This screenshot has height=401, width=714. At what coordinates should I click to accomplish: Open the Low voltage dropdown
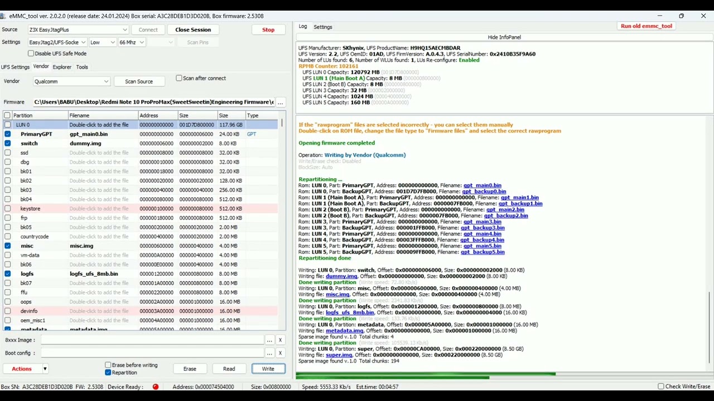(x=102, y=42)
